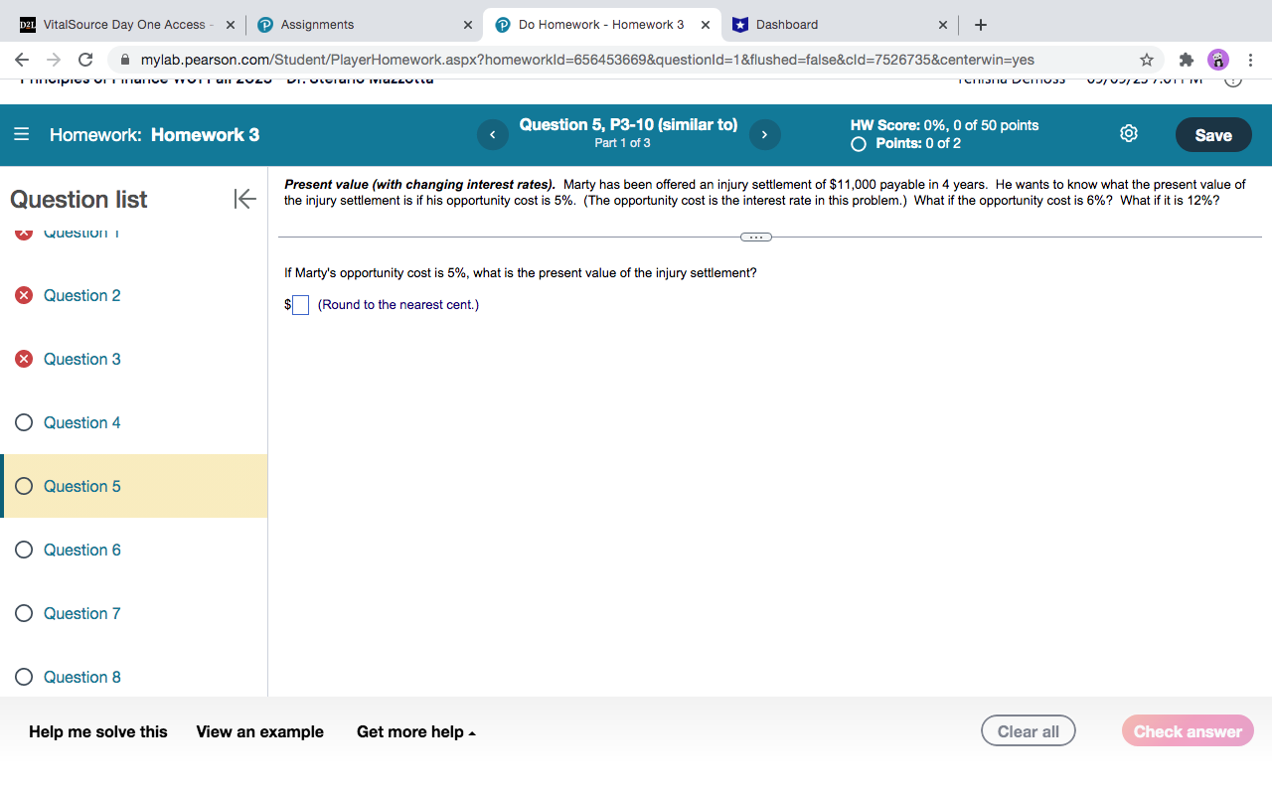Reload the homework page
This screenshot has width=1272, height=795.
84,60
